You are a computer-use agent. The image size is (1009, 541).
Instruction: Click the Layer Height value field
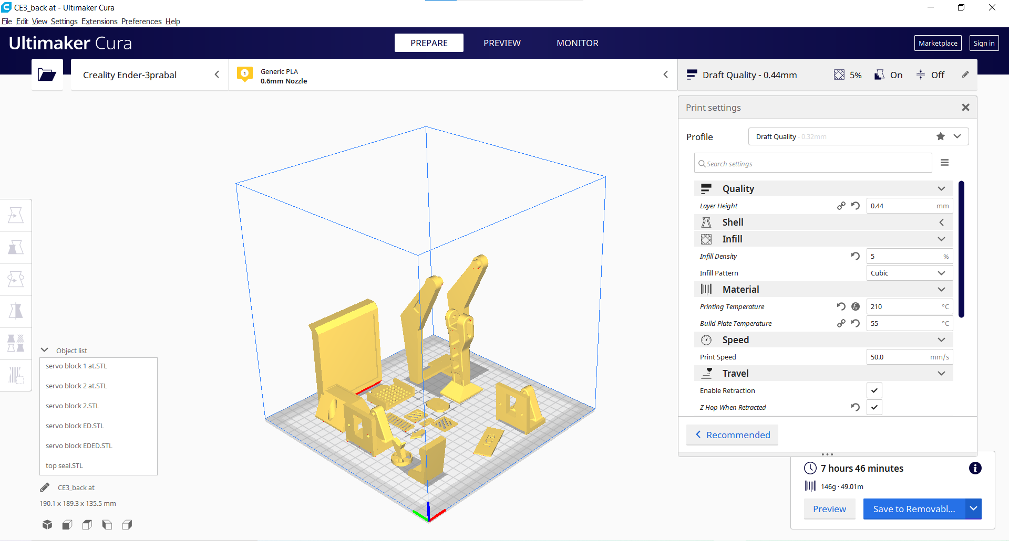click(x=909, y=206)
